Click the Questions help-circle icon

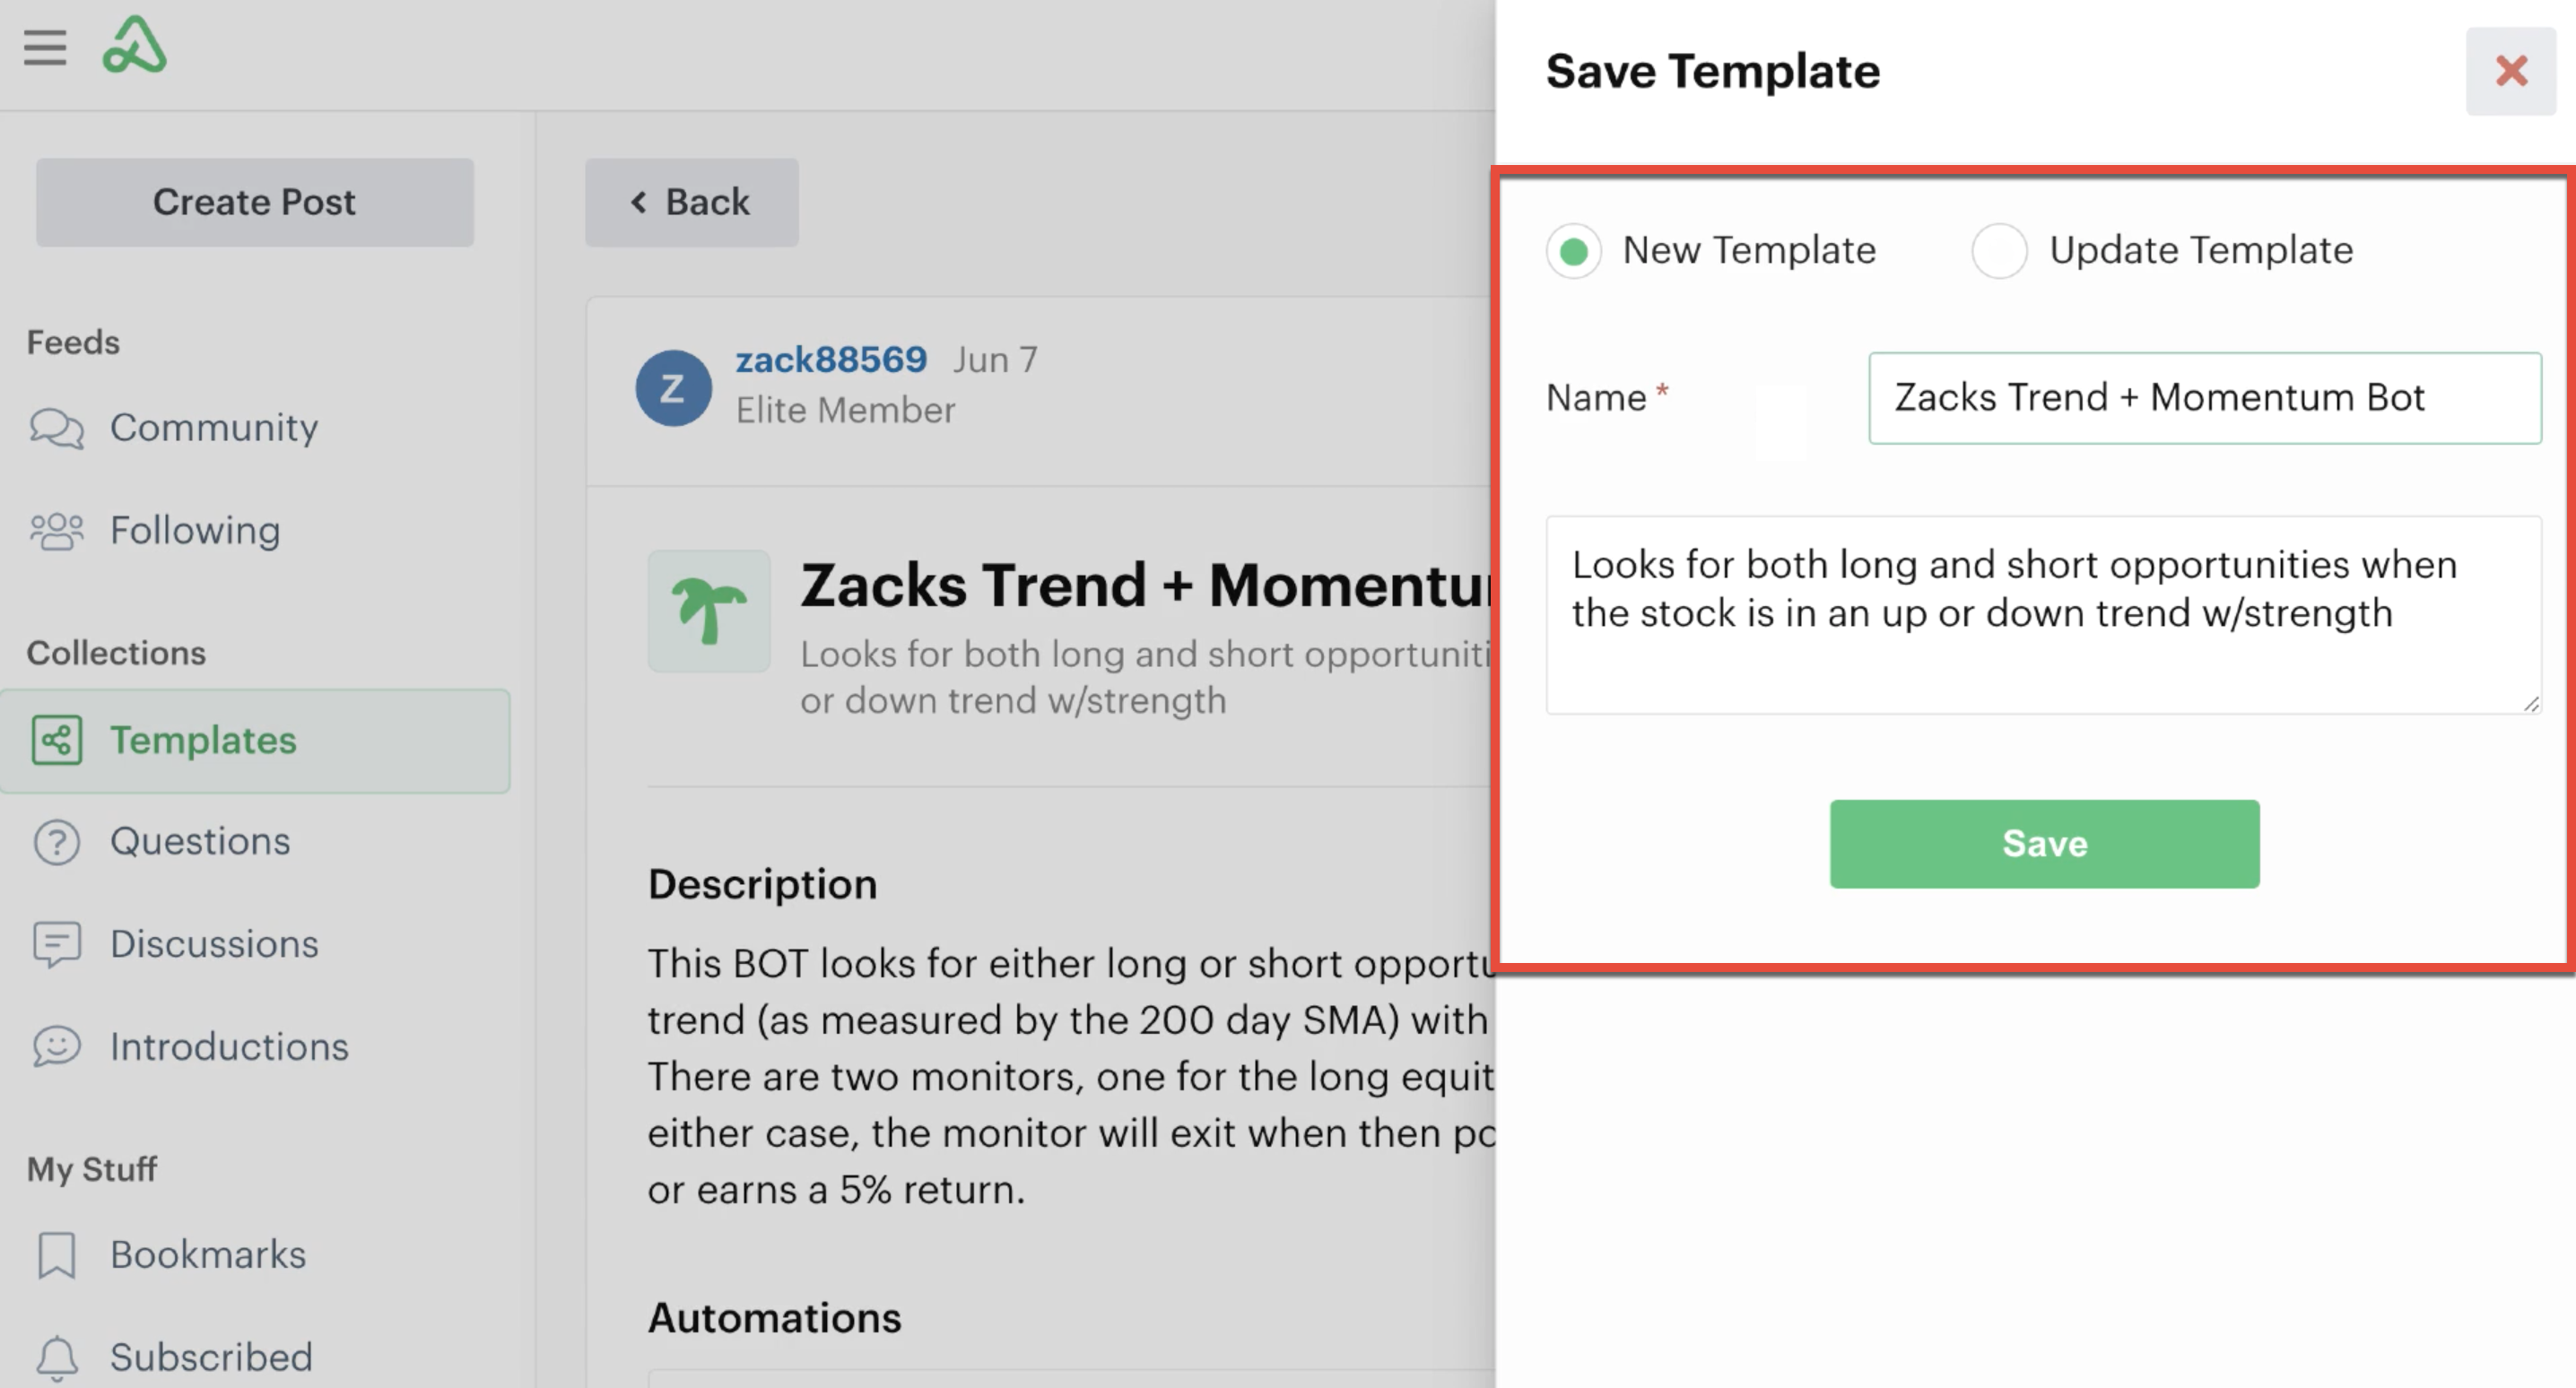(x=56, y=842)
